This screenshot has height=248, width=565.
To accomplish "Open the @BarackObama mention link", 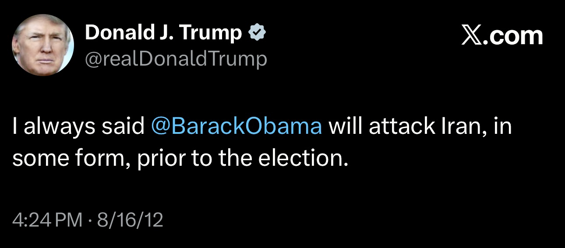I will [x=236, y=127].
